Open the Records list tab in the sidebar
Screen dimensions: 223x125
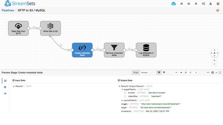tap(5, 81)
